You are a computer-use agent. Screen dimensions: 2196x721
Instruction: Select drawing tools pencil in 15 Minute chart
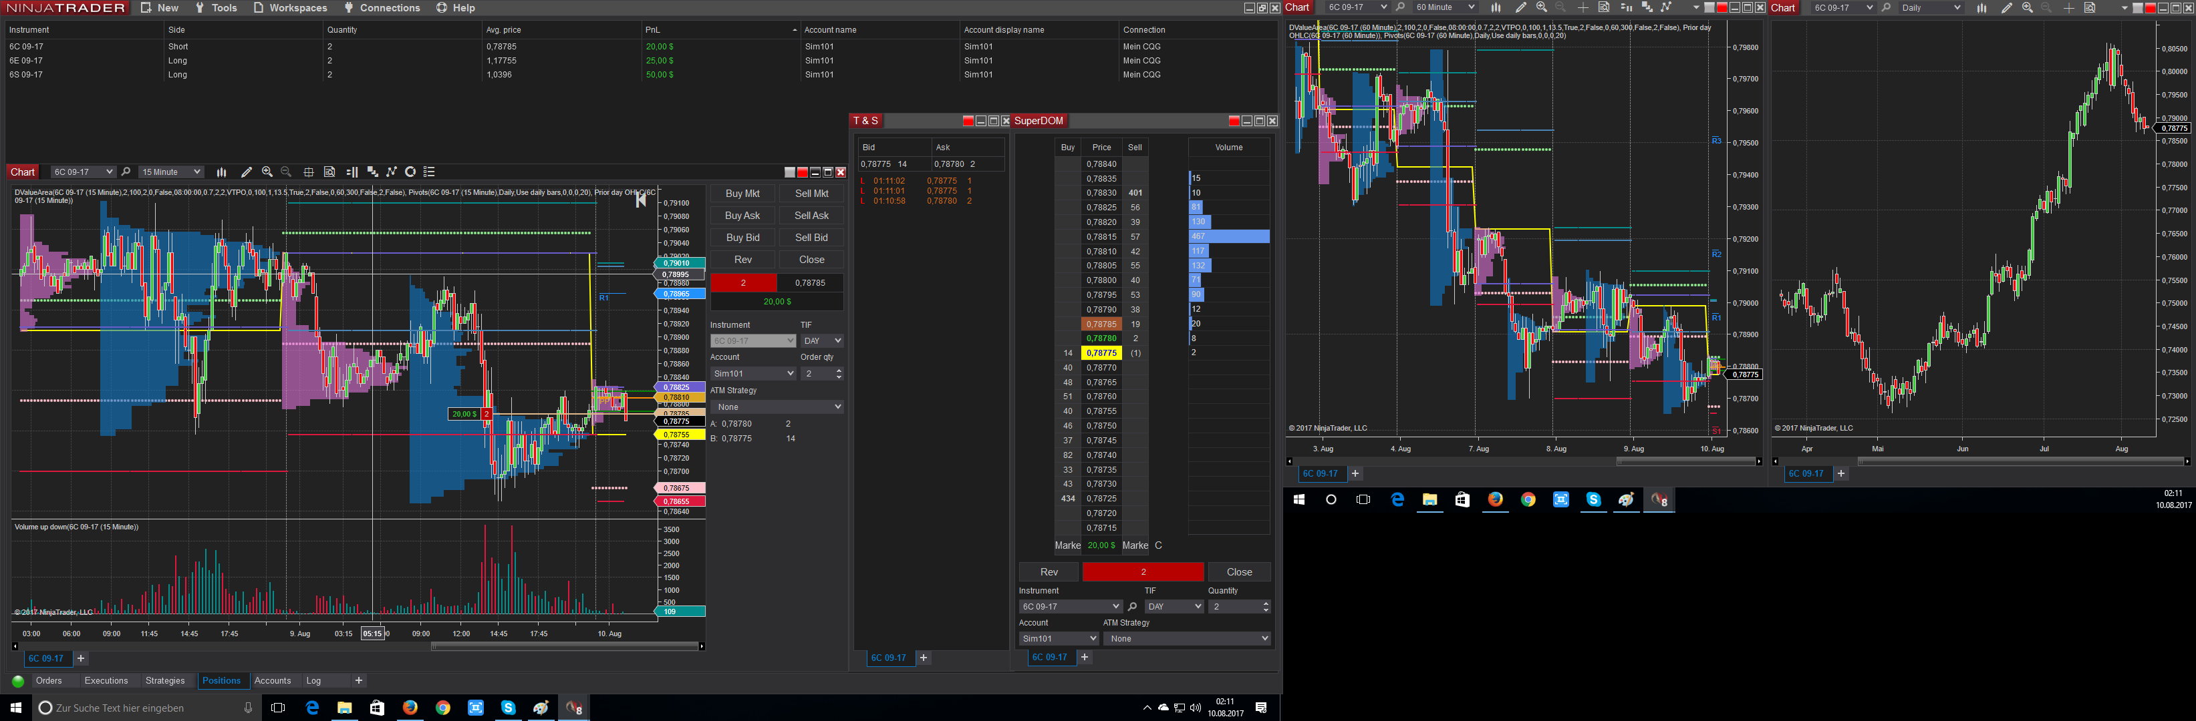[247, 172]
